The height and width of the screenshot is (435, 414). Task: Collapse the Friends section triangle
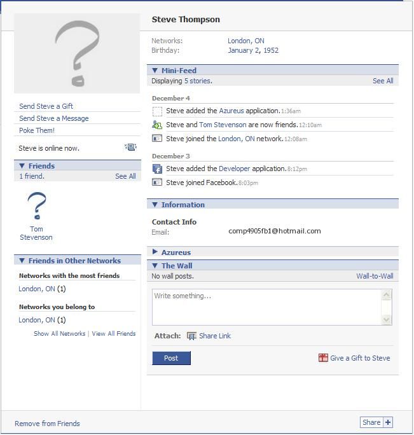[22, 166]
